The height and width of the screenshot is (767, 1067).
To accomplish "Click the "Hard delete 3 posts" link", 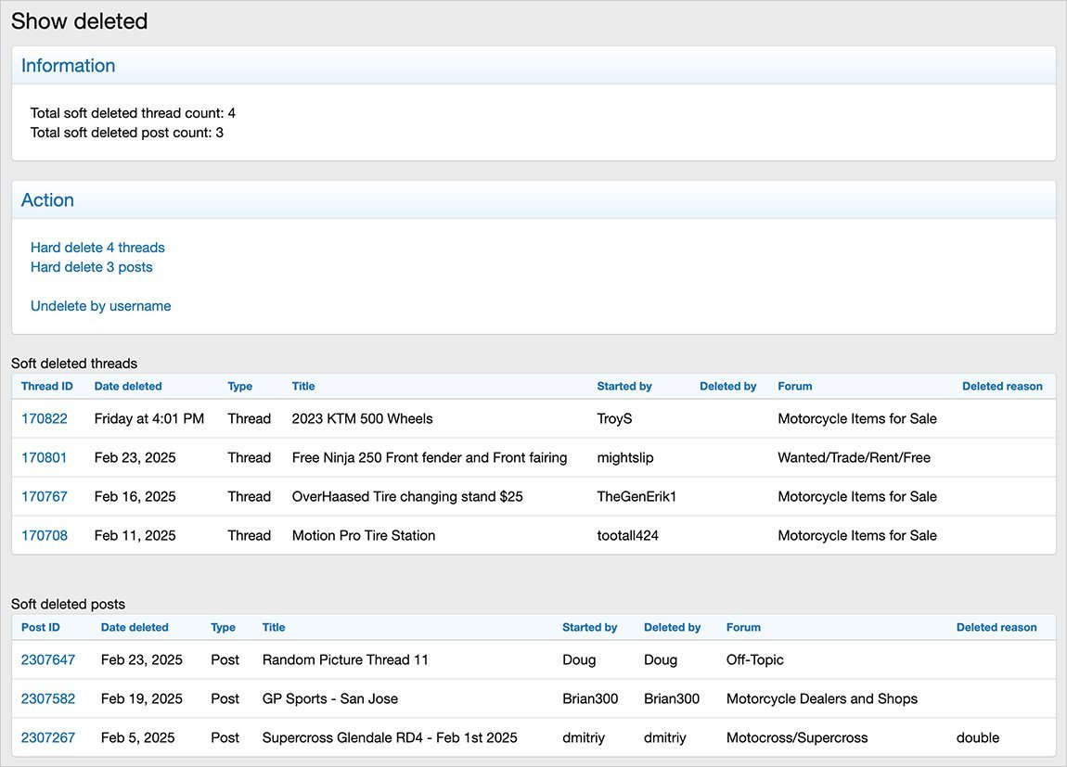I will pyautogui.click(x=91, y=267).
